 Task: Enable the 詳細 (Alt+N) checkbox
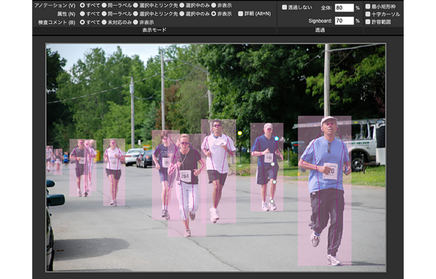tap(241, 14)
